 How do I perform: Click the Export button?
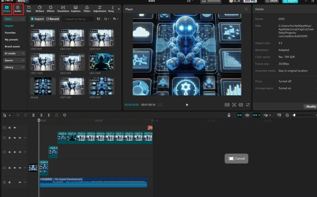290,1
